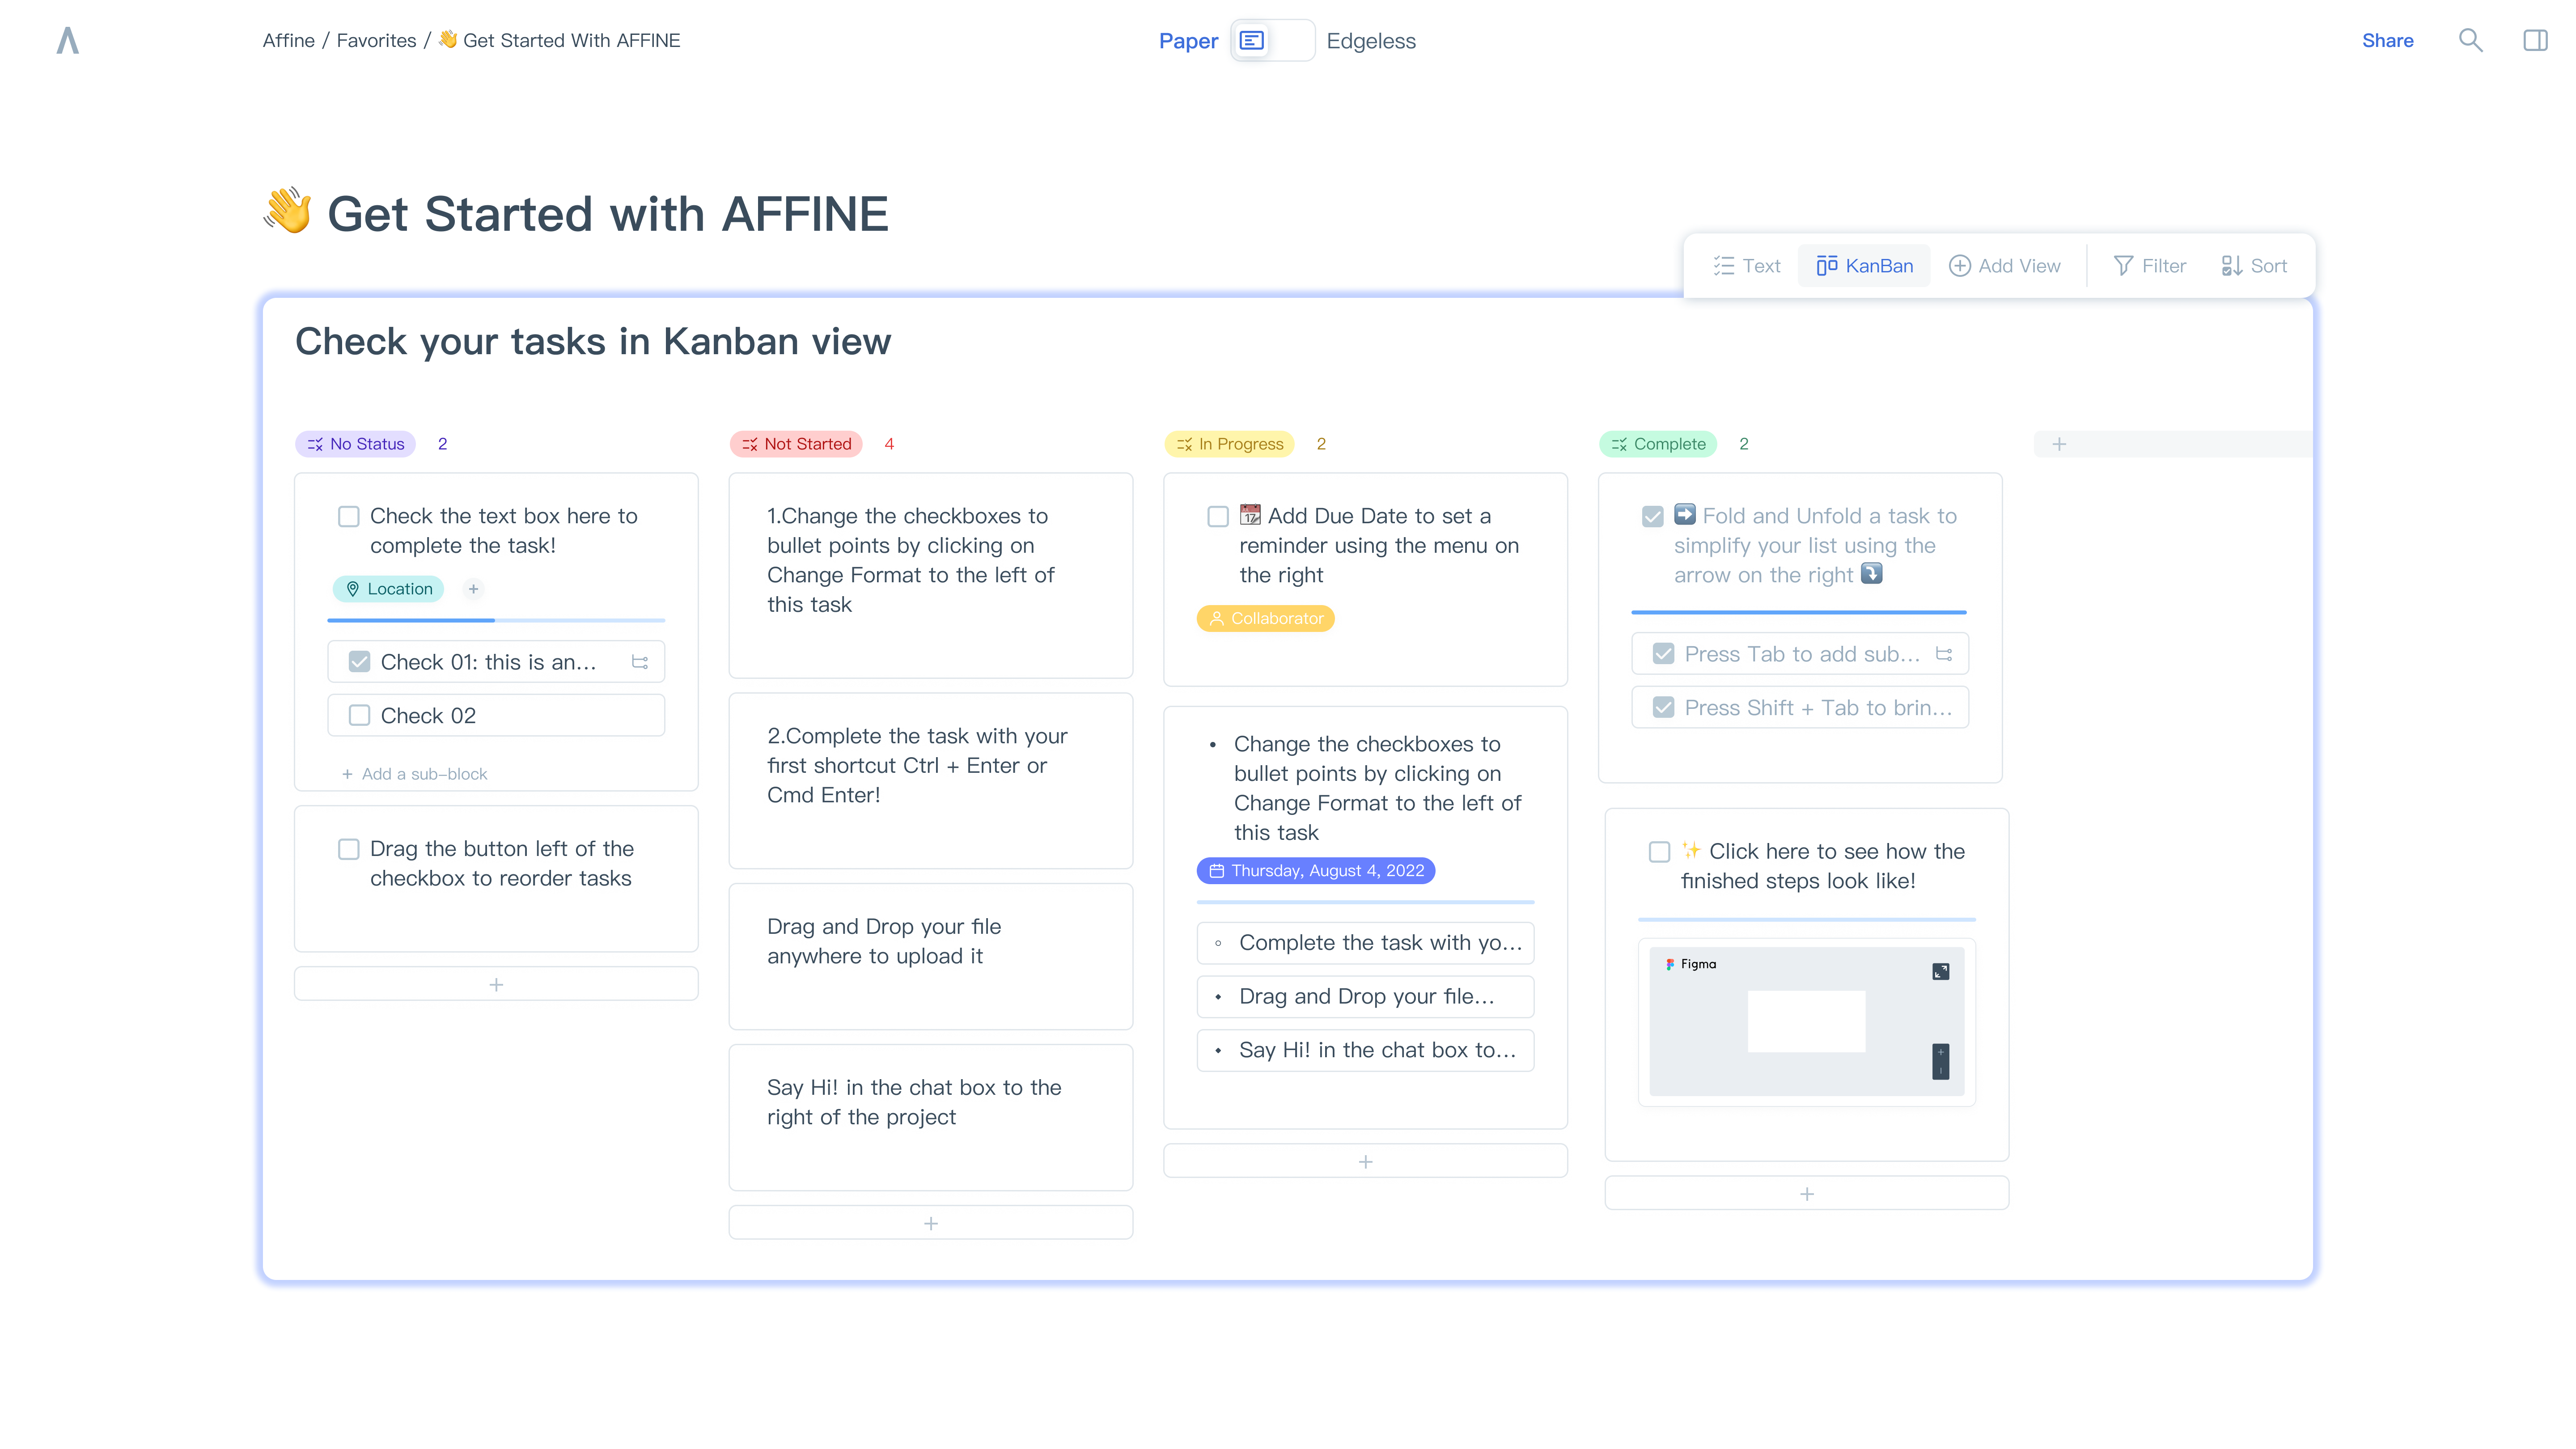The image size is (2576, 1449).
Task: Select the KanBan view tab
Action: [x=1864, y=266]
